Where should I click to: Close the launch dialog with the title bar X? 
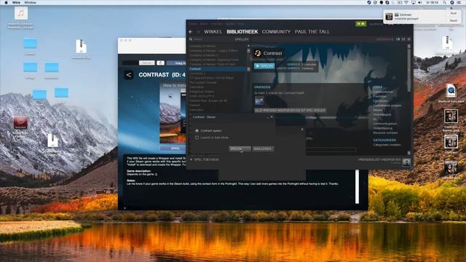tap(272, 117)
